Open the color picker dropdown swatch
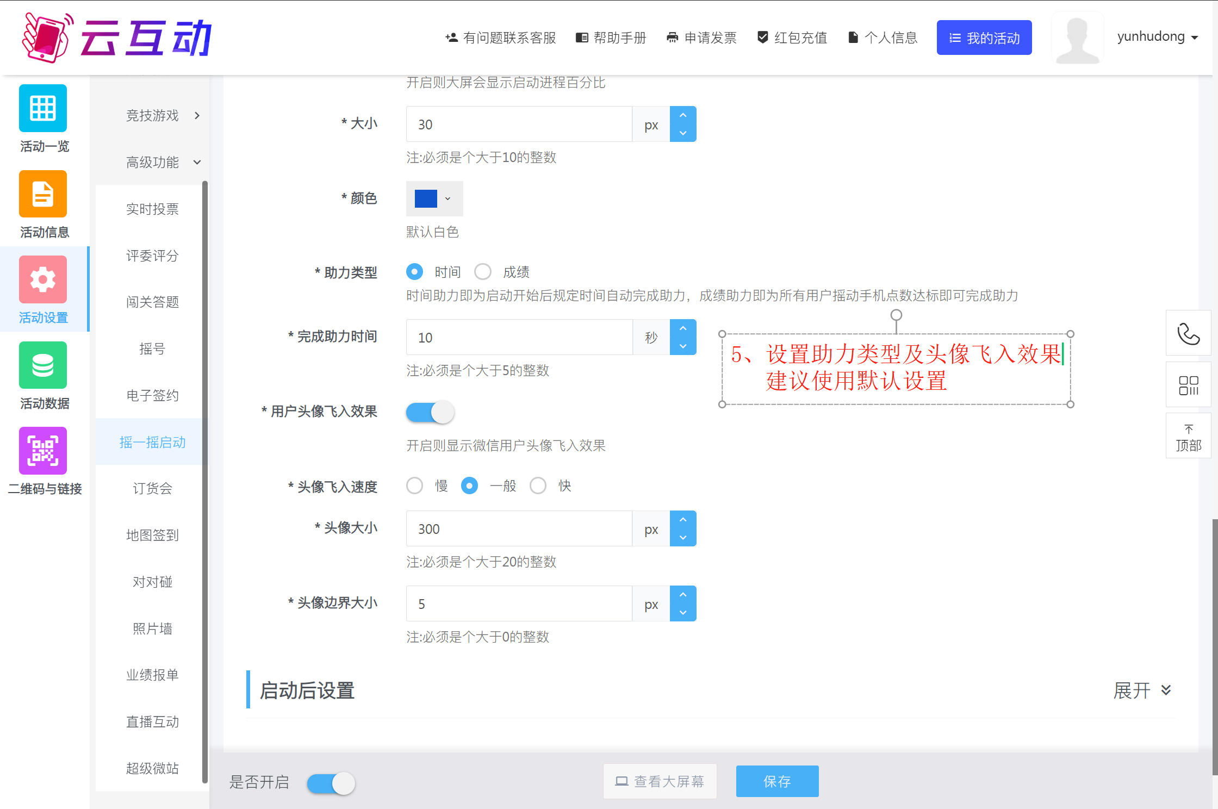The image size is (1218, 809). click(x=434, y=198)
